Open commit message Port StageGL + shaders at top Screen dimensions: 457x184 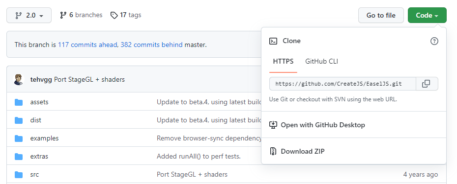(x=89, y=79)
